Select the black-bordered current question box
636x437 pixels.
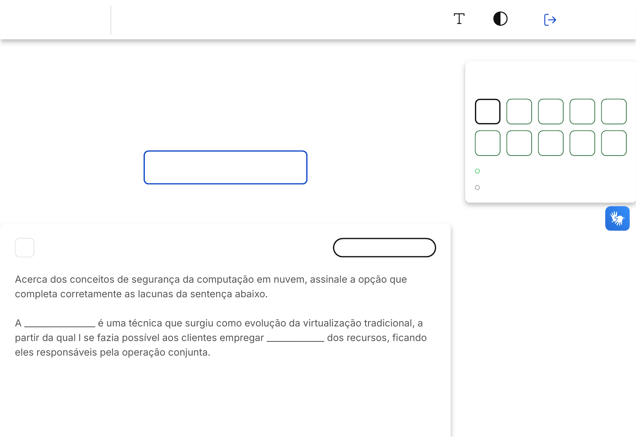pos(488,111)
